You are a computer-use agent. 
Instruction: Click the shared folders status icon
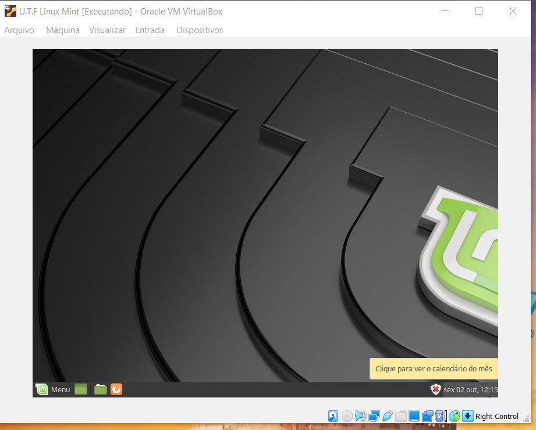pyautogui.click(x=401, y=416)
